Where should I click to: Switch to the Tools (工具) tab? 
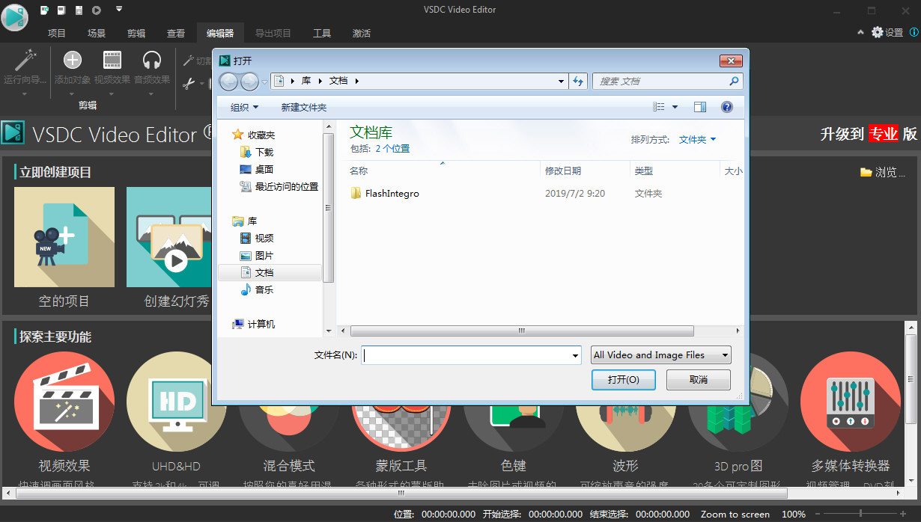coord(322,33)
